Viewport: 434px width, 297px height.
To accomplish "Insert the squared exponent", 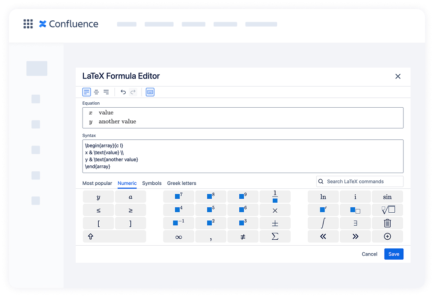I will (210, 224).
